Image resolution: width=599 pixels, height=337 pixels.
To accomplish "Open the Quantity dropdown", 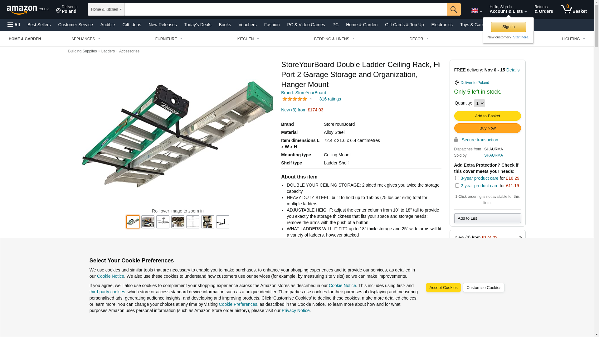I will 479,103.
